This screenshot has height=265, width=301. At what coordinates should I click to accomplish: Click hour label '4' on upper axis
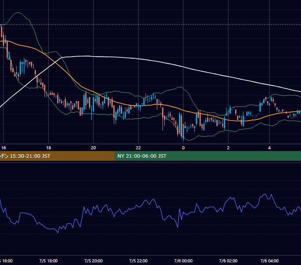pyautogui.click(x=270, y=148)
